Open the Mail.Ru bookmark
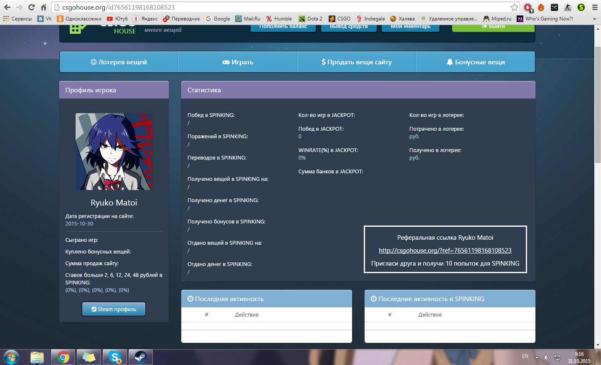This screenshot has width=601, height=365. [x=248, y=19]
